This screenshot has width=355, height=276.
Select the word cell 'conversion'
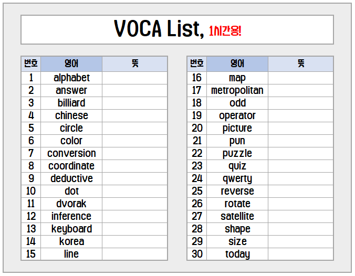71,153
